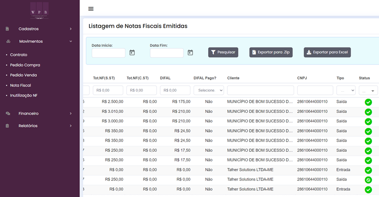Open the Data Fim calendar picker
This screenshot has width=379, height=197.
[190, 52]
